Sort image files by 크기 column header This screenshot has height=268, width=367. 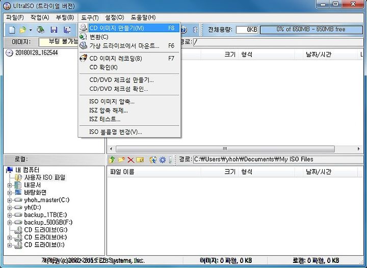click(x=220, y=55)
